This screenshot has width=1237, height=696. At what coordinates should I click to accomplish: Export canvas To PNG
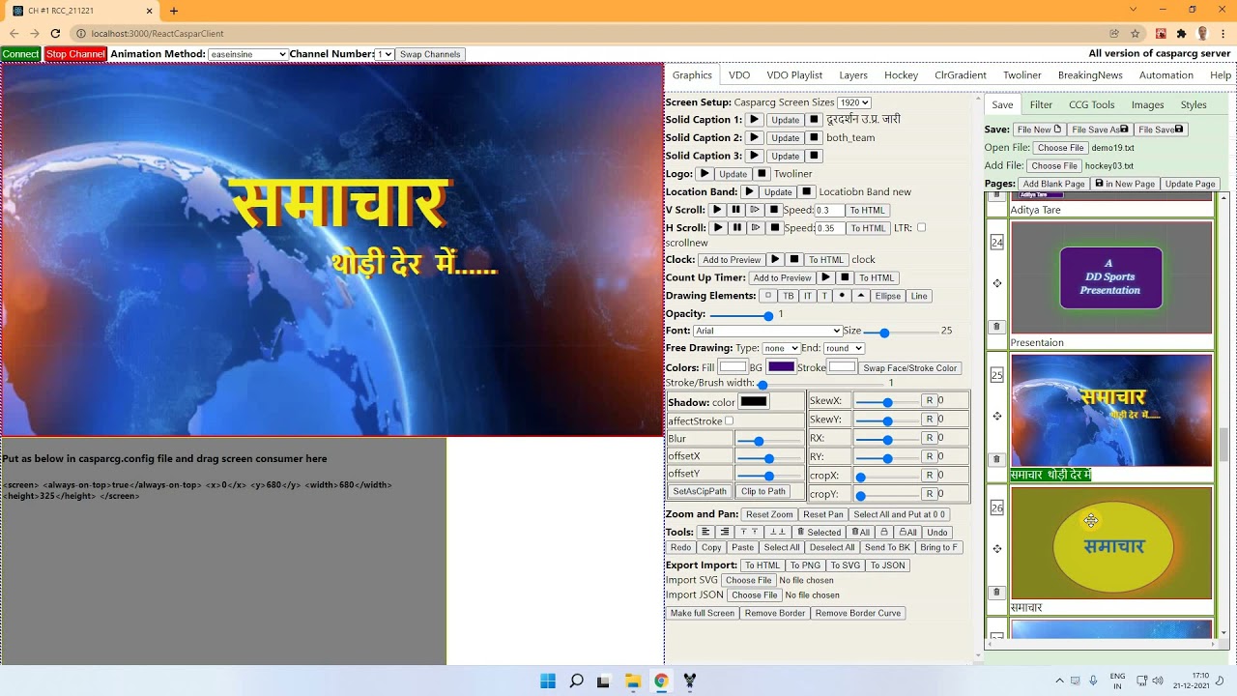tap(804, 565)
